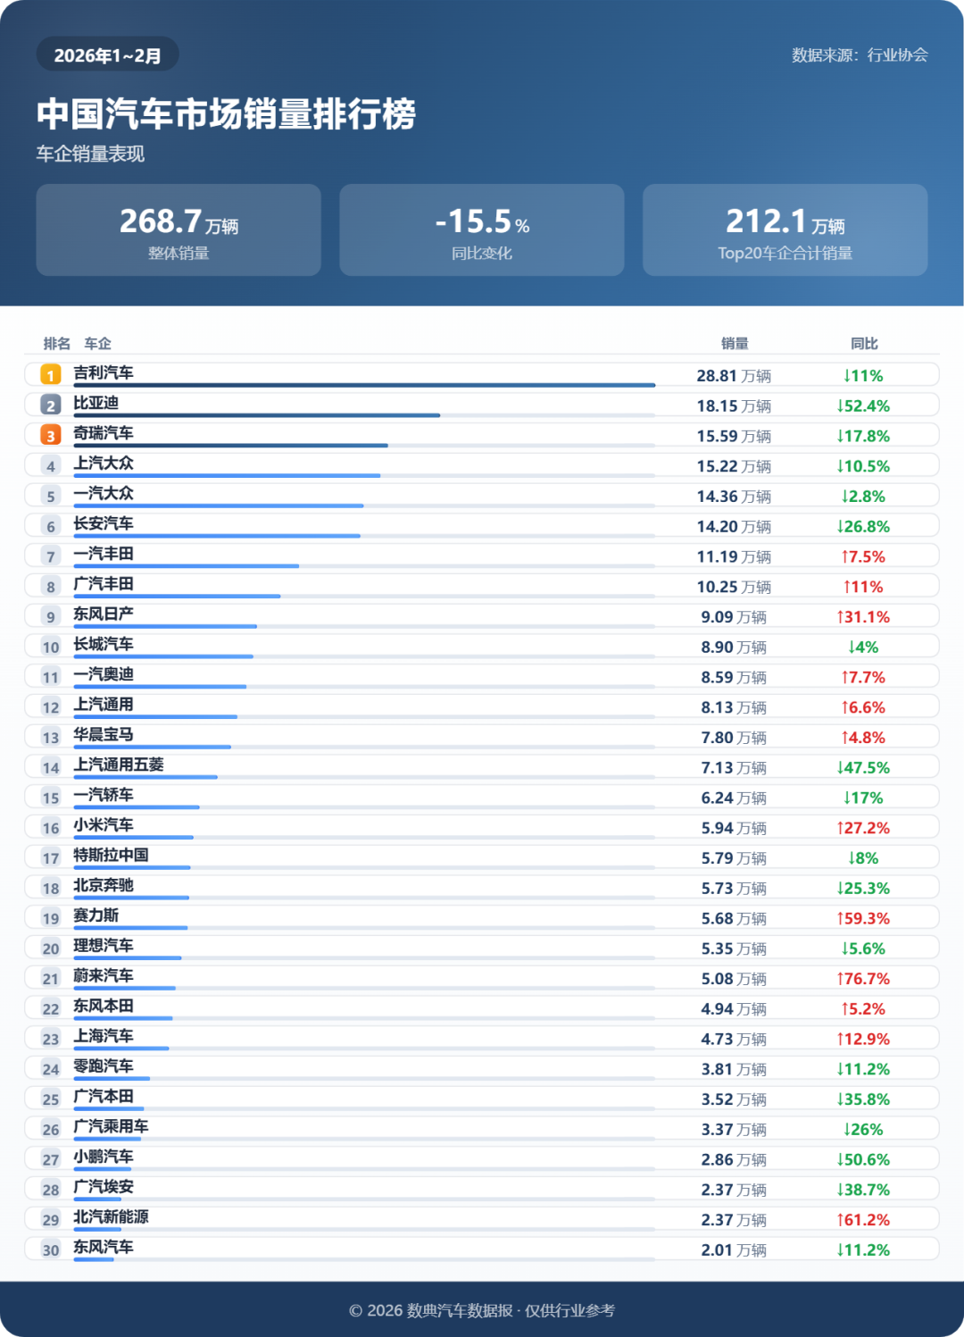
Task: Click the 28.81 万辆 sales figure
Action: click(734, 376)
